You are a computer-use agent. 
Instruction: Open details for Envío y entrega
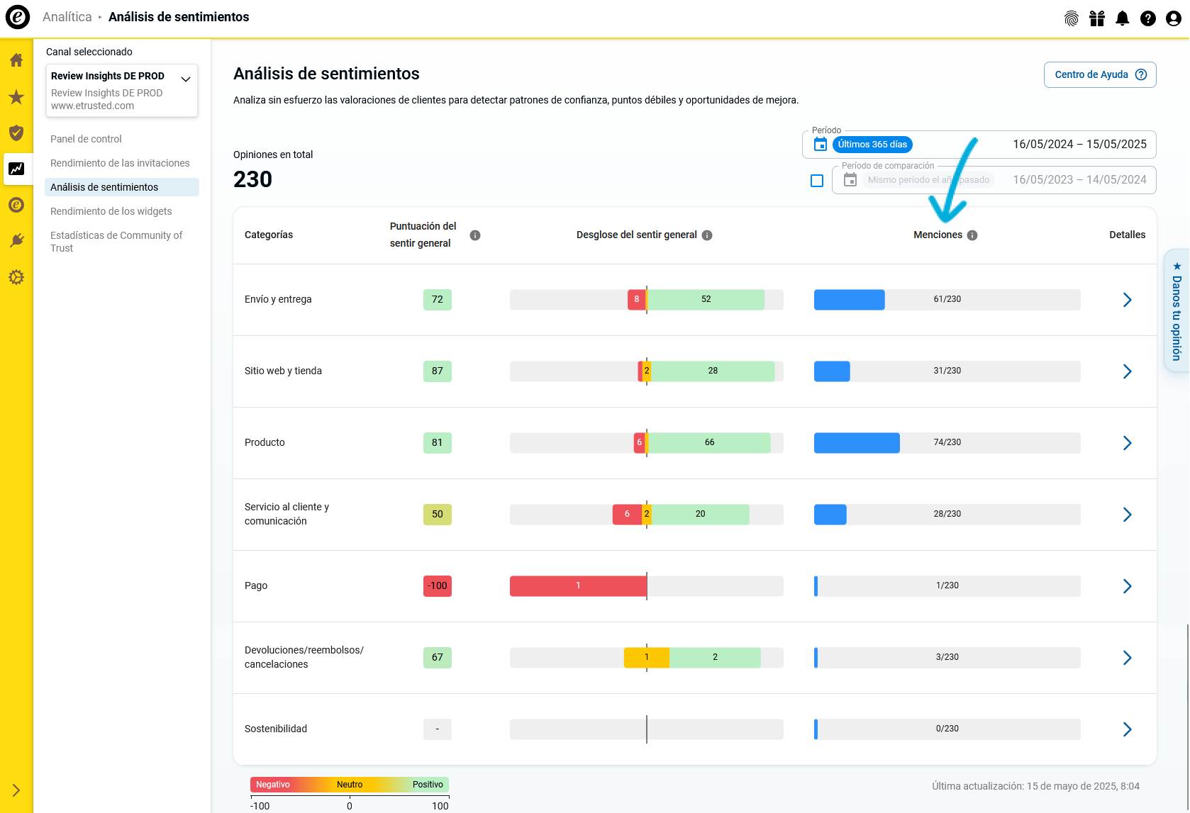1128,300
